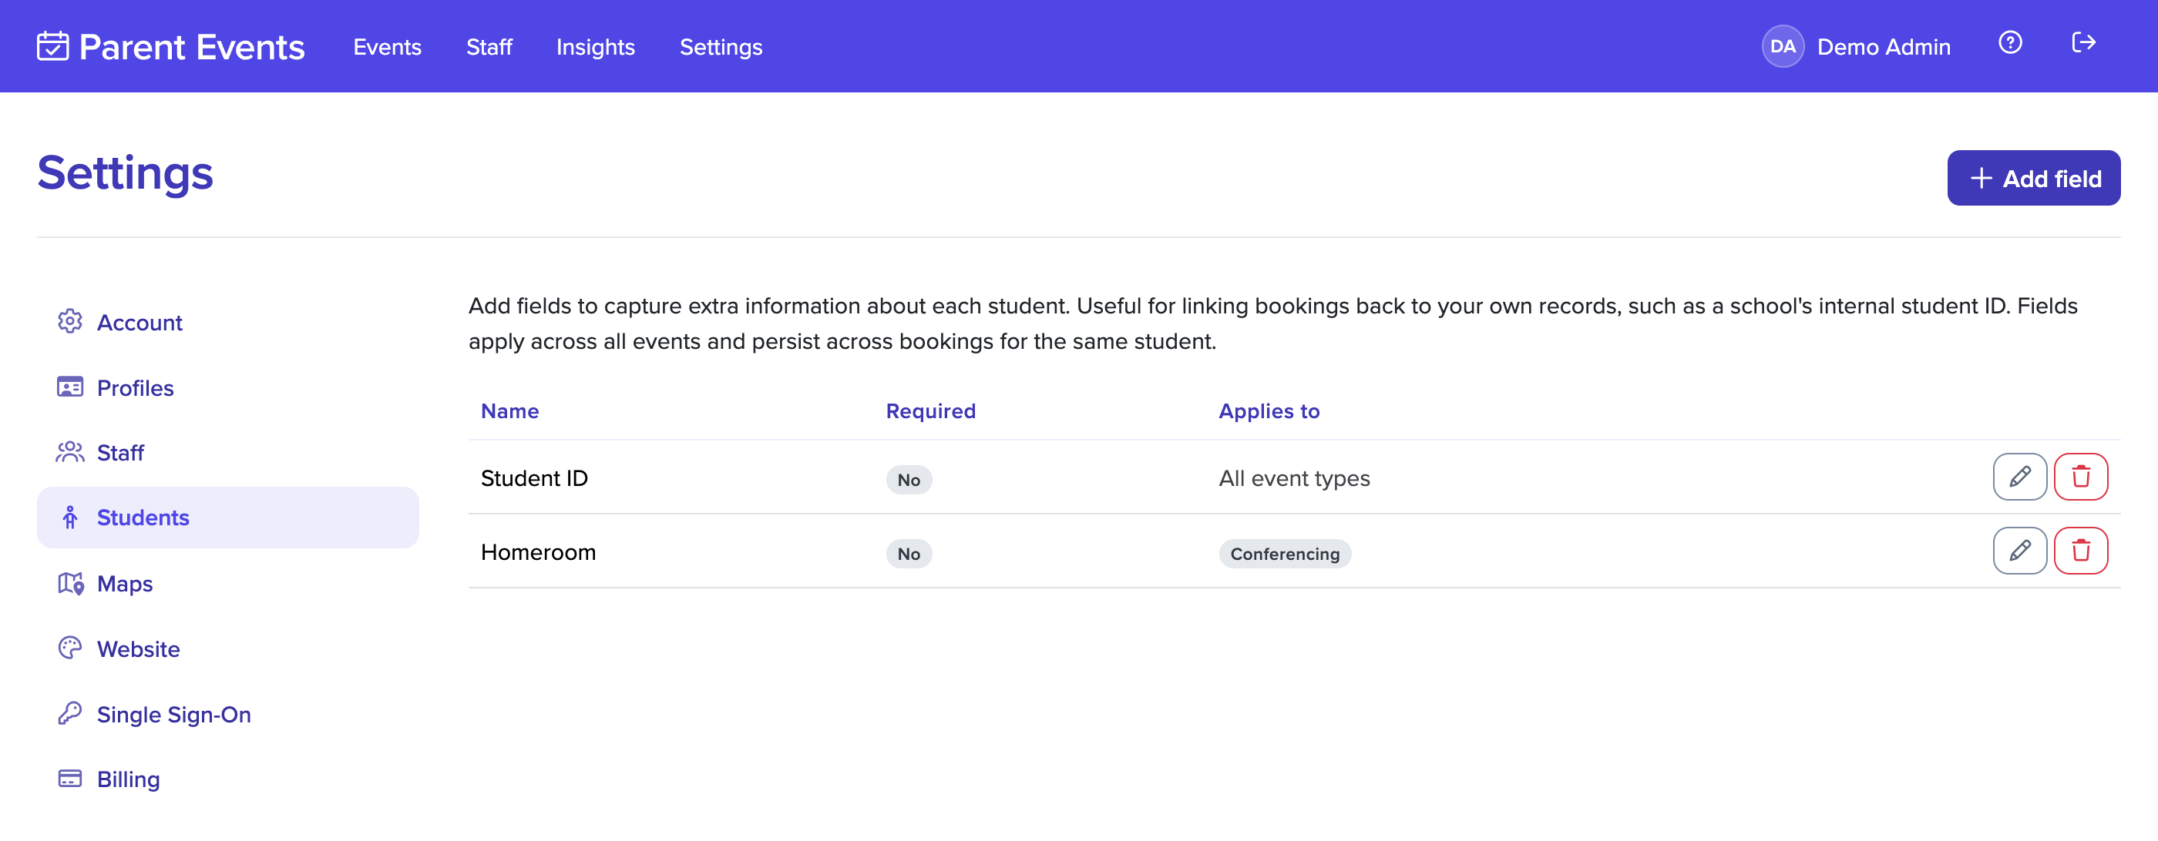Open Staff in the top navigation
This screenshot has width=2158, height=841.
click(x=489, y=47)
